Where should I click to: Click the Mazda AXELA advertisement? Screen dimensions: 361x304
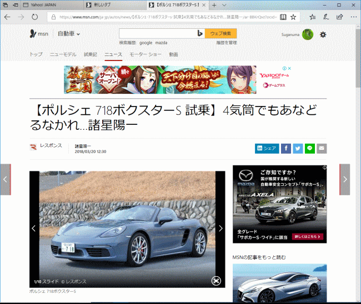279,204
